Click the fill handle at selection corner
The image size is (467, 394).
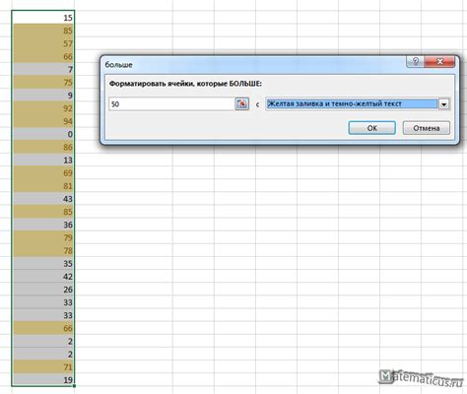74,386
